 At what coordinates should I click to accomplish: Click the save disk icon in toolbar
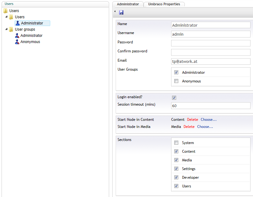pos(121,12)
